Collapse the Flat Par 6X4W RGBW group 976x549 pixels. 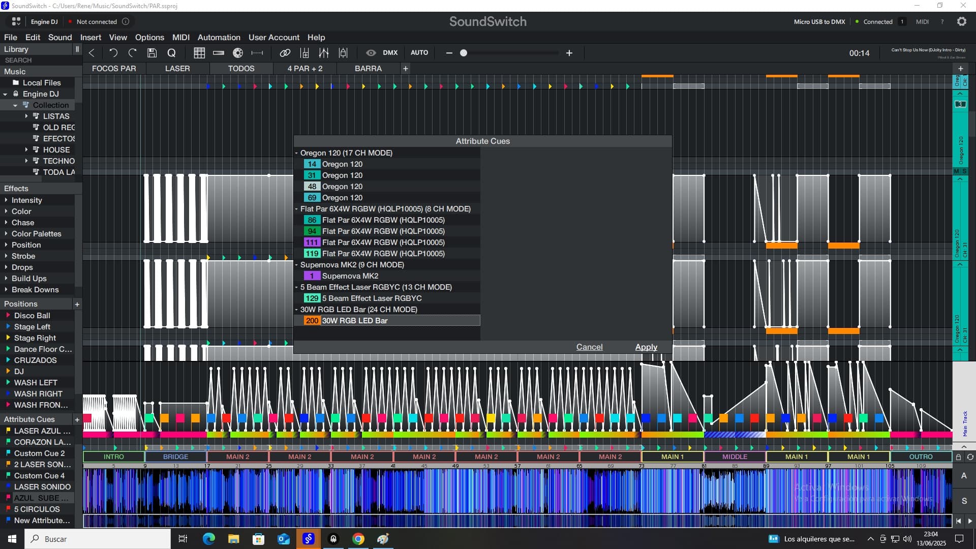tap(296, 209)
